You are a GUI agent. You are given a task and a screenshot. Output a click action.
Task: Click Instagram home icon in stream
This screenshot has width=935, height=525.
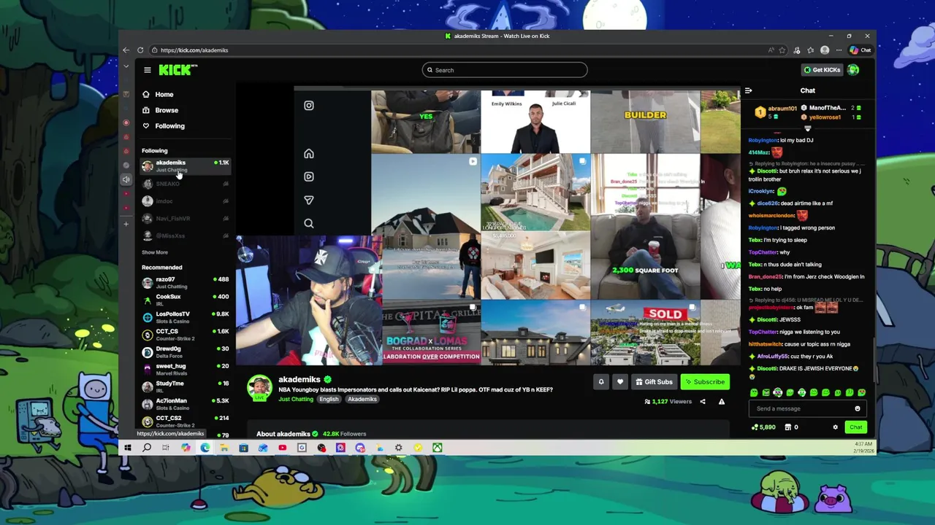[x=309, y=154]
